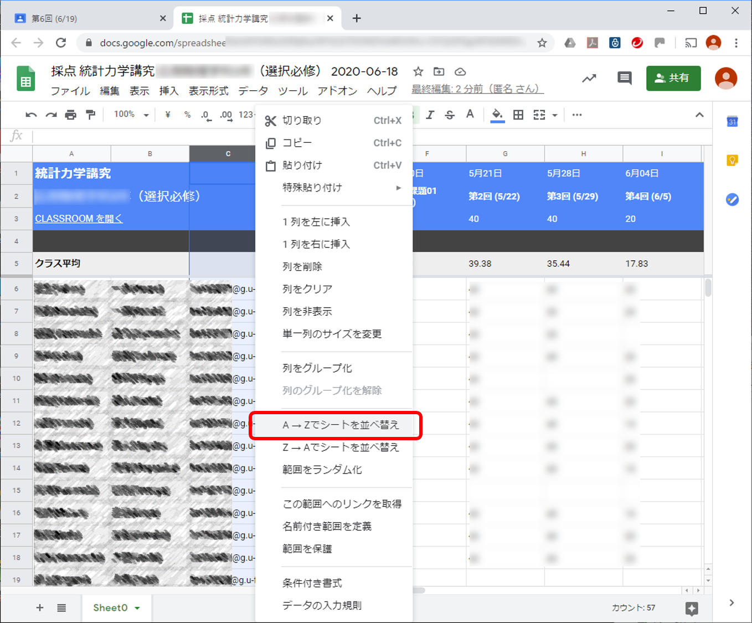Choose 切り取り from context menu
The image size is (752, 623).
point(334,120)
